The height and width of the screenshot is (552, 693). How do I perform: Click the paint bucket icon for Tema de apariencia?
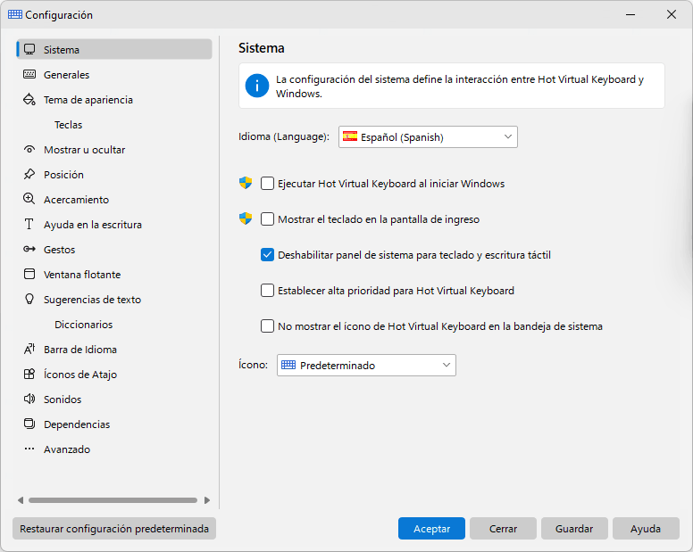tap(29, 99)
